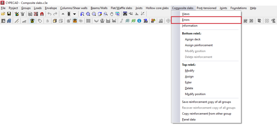Toggle the red eye visibility icon

[75, 21]
